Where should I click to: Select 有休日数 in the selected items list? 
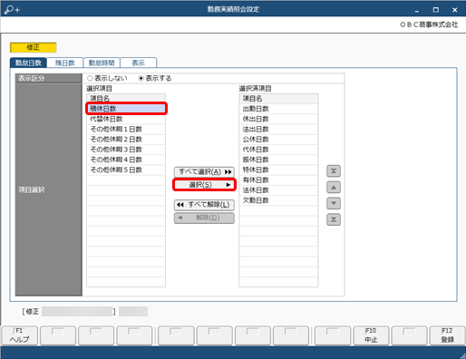click(x=278, y=179)
